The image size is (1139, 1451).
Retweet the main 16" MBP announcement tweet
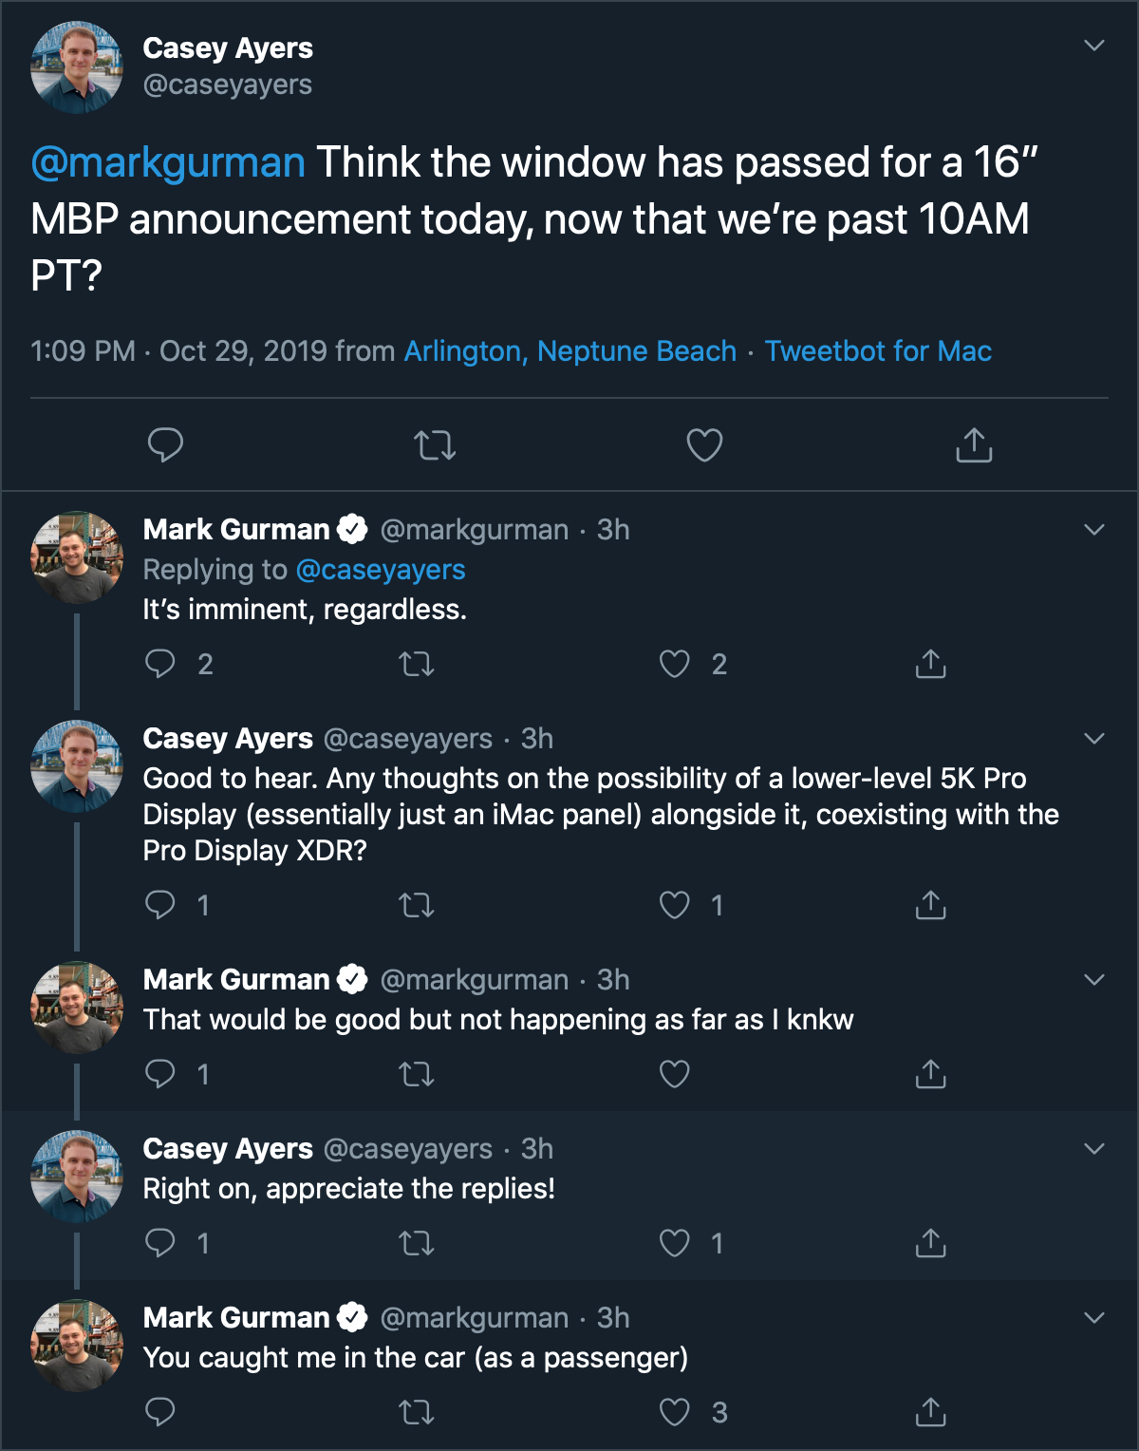tap(435, 444)
